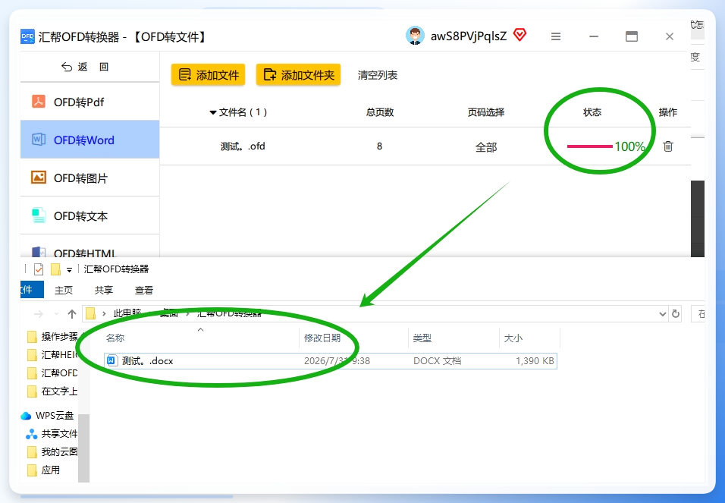Select the OFD转文本 sidebar option
Image resolution: width=725 pixels, height=503 pixels.
(x=89, y=215)
